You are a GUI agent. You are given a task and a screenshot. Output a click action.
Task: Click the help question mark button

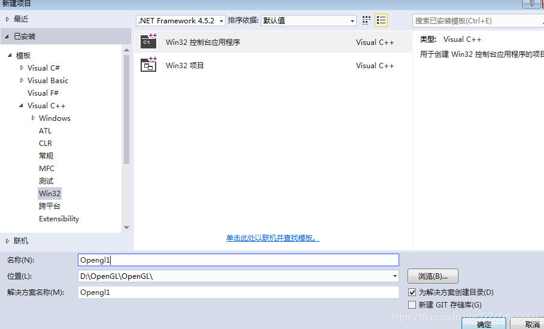tap(531, 4)
